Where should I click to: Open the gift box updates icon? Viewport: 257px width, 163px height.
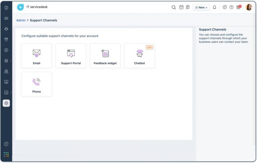[239, 7]
